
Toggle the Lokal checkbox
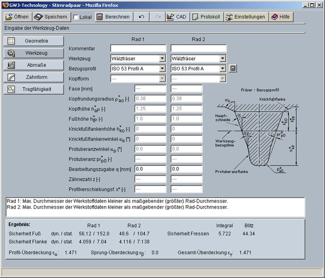(76, 17)
